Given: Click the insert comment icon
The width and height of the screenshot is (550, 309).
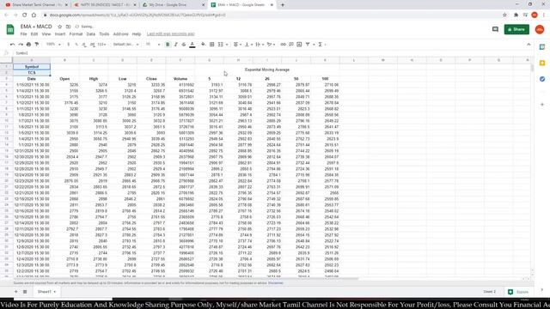Looking at the screenshot, I should (x=291, y=45).
